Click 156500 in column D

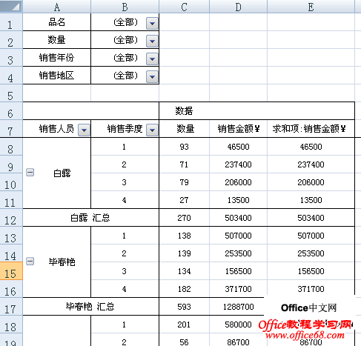tap(239, 271)
